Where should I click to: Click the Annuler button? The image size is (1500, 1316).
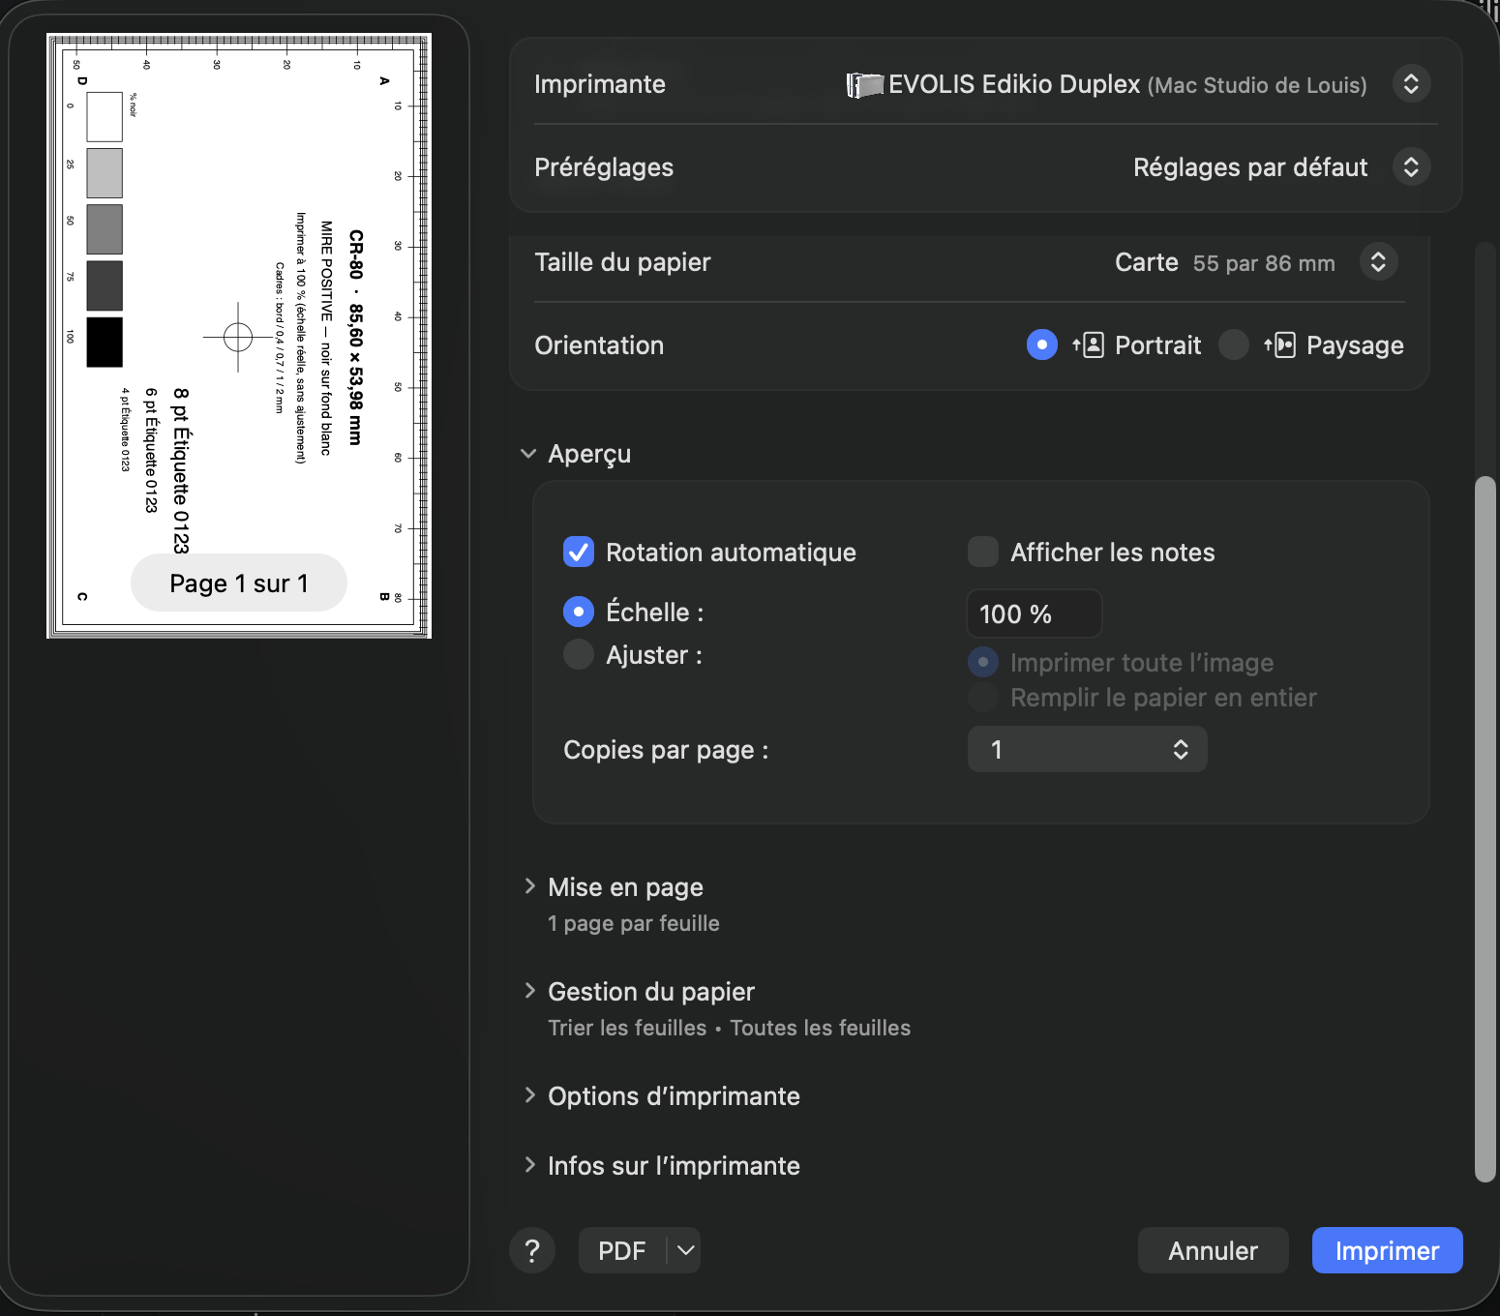tap(1213, 1251)
